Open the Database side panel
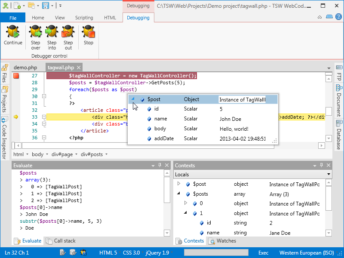This screenshot has width=344, height=258. click(339, 135)
